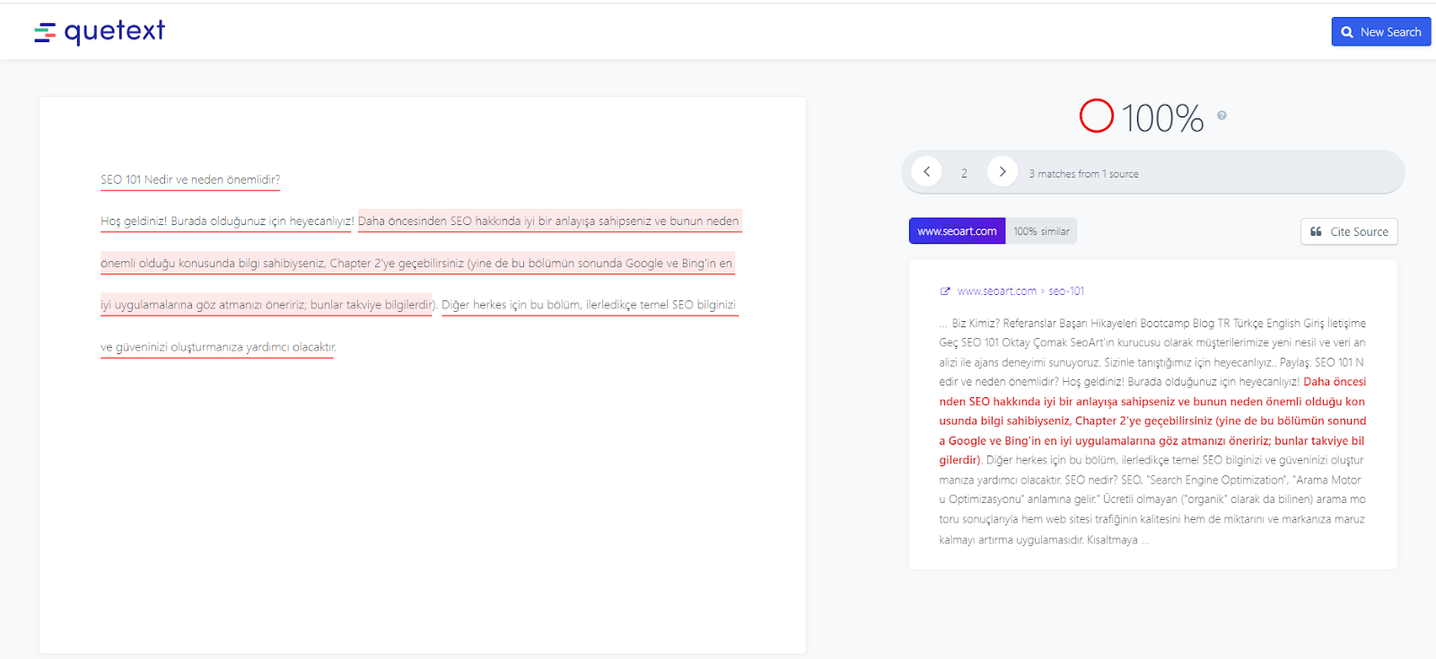Viewport: 1436px width, 659px height.
Task: Go to the next match arrow
Action: point(1003,171)
